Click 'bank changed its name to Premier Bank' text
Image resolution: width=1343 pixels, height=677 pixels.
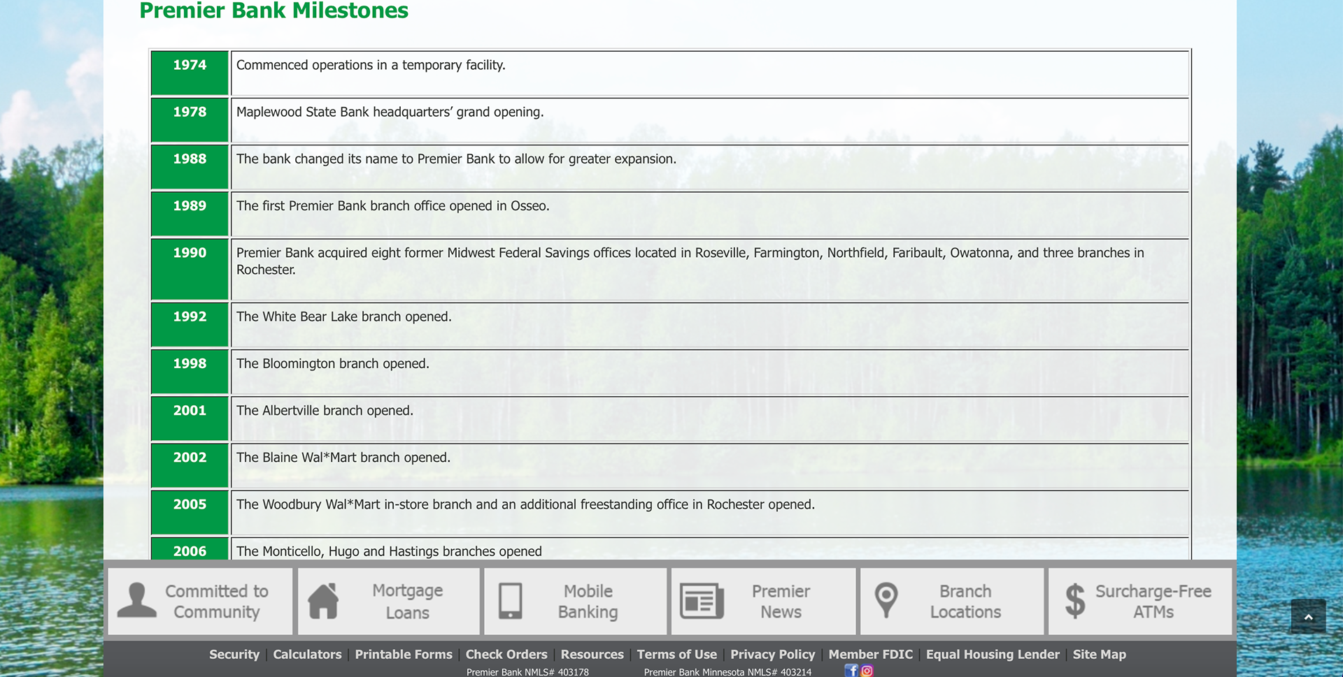tap(456, 159)
